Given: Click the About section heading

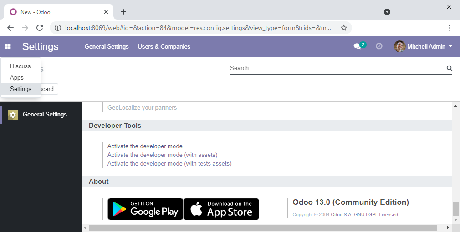Looking at the screenshot, I should point(98,182).
